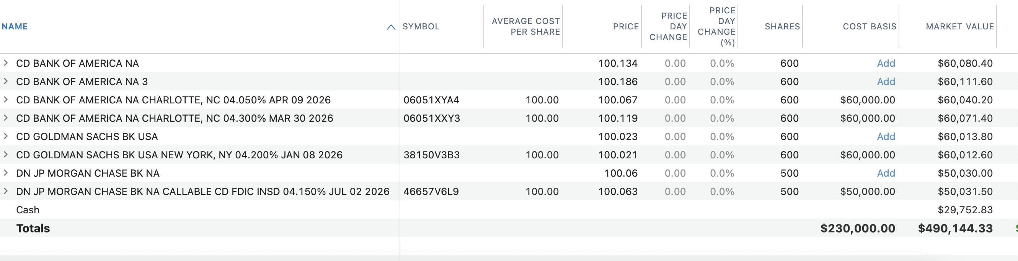This screenshot has height=261, width=1018.
Task: Expand the CD GOLDMAN SACHS BK USA row
Action: pyautogui.click(x=5, y=136)
